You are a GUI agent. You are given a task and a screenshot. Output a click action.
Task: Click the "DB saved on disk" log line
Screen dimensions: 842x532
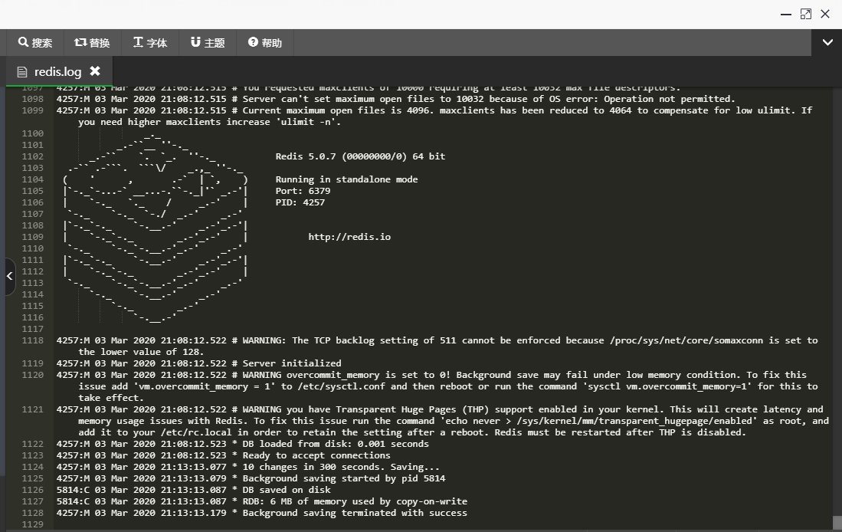tap(287, 490)
